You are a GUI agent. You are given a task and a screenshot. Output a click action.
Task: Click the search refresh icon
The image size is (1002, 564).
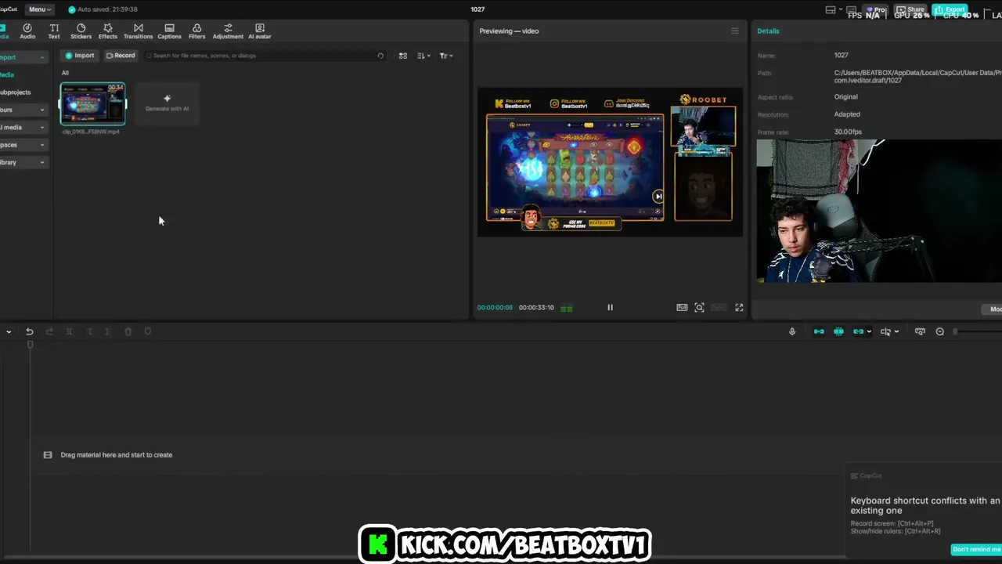(x=380, y=56)
